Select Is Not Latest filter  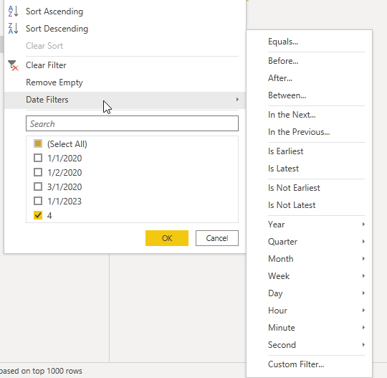292,205
